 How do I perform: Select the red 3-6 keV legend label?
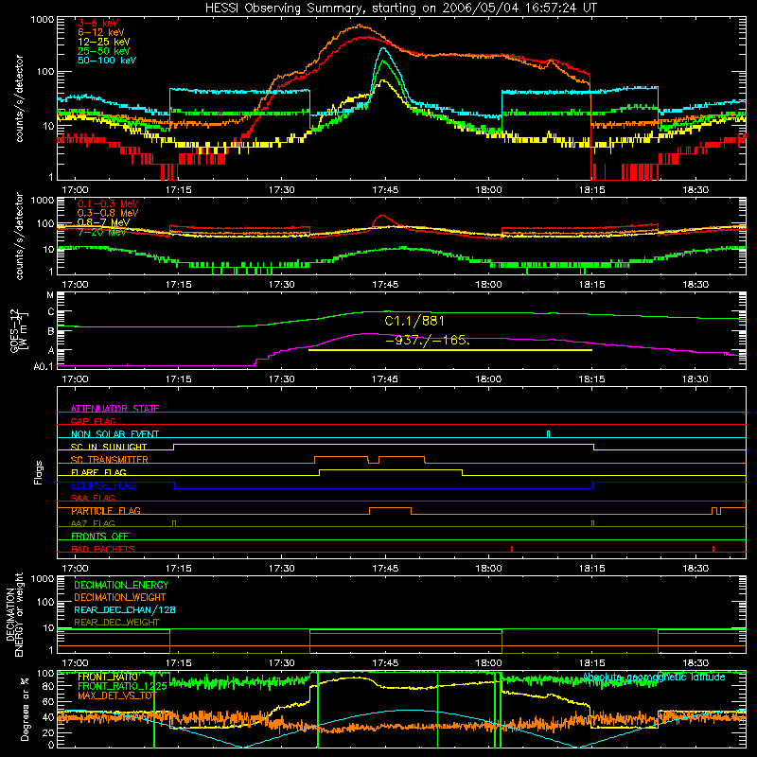pyautogui.click(x=97, y=23)
